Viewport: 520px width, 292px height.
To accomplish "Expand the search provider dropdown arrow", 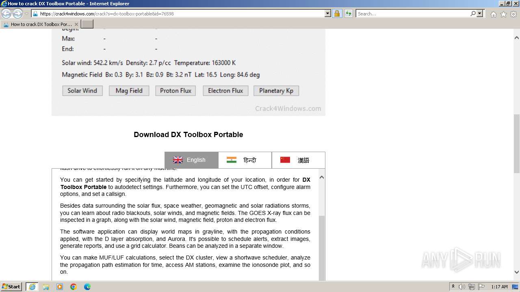I will pyautogui.click(x=480, y=13).
